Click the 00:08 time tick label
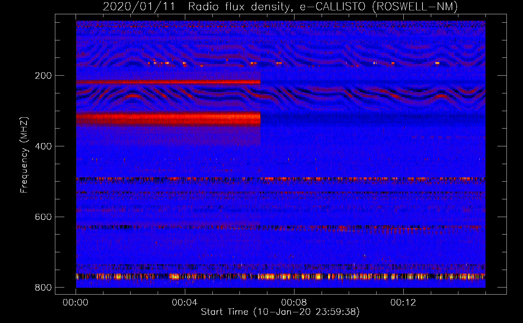The width and height of the screenshot is (523, 323). pyautogui.click(x=294, y=303)
